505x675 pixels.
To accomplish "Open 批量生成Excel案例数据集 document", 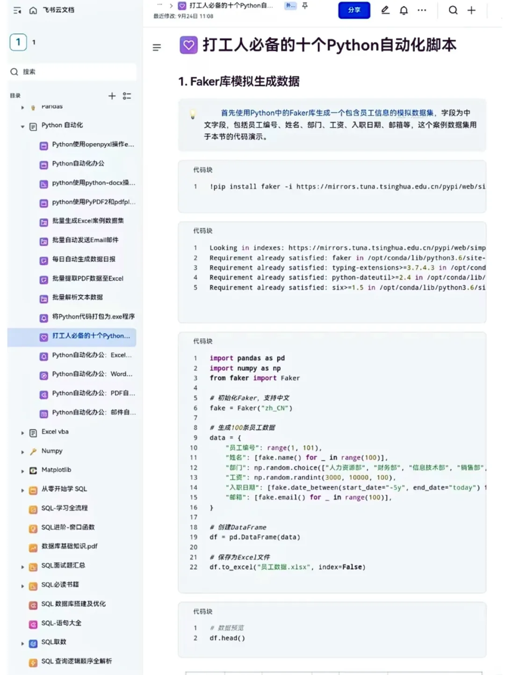I will pyautogui.click(x=87, y=221).
